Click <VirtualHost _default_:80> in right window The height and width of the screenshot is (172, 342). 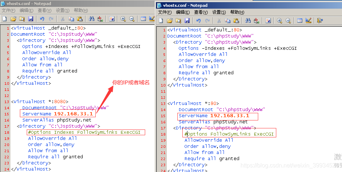(205, 30)
